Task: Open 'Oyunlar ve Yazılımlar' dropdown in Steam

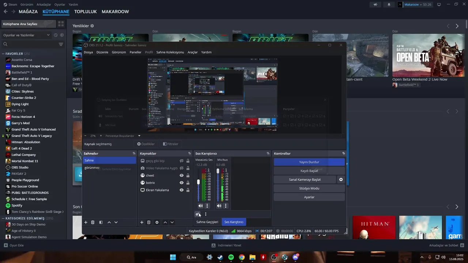Action: point(26,35)
